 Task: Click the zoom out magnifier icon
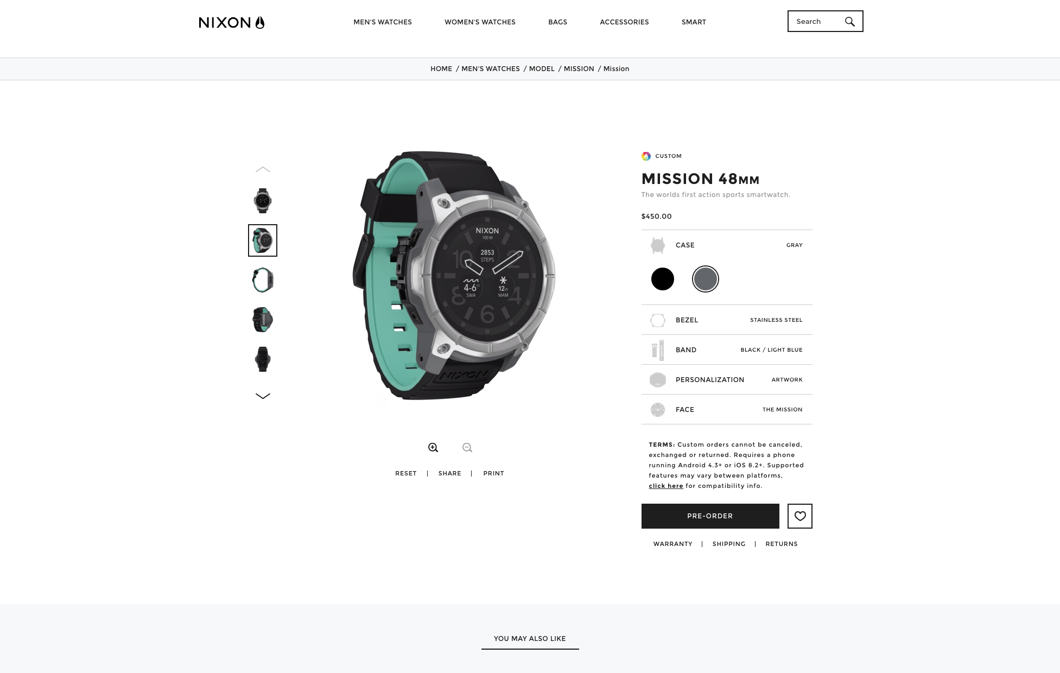[x=467, y=448]
